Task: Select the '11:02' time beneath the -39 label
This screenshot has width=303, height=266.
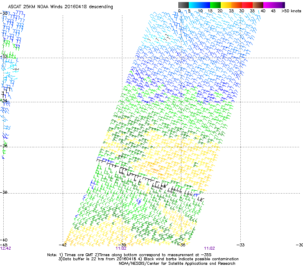Action: [121, 248]
